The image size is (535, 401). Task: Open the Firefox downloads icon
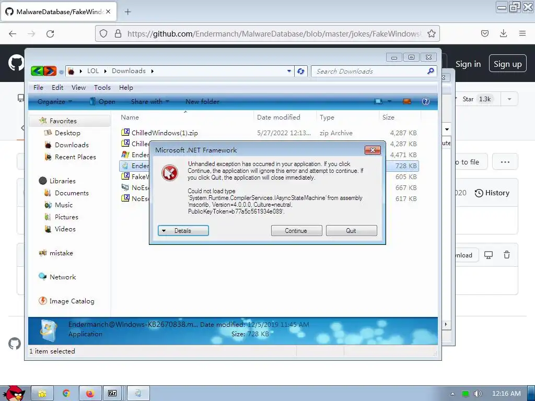[x=503, y=33]
